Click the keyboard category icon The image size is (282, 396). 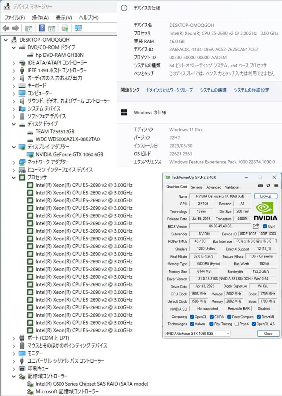point(22,86)
